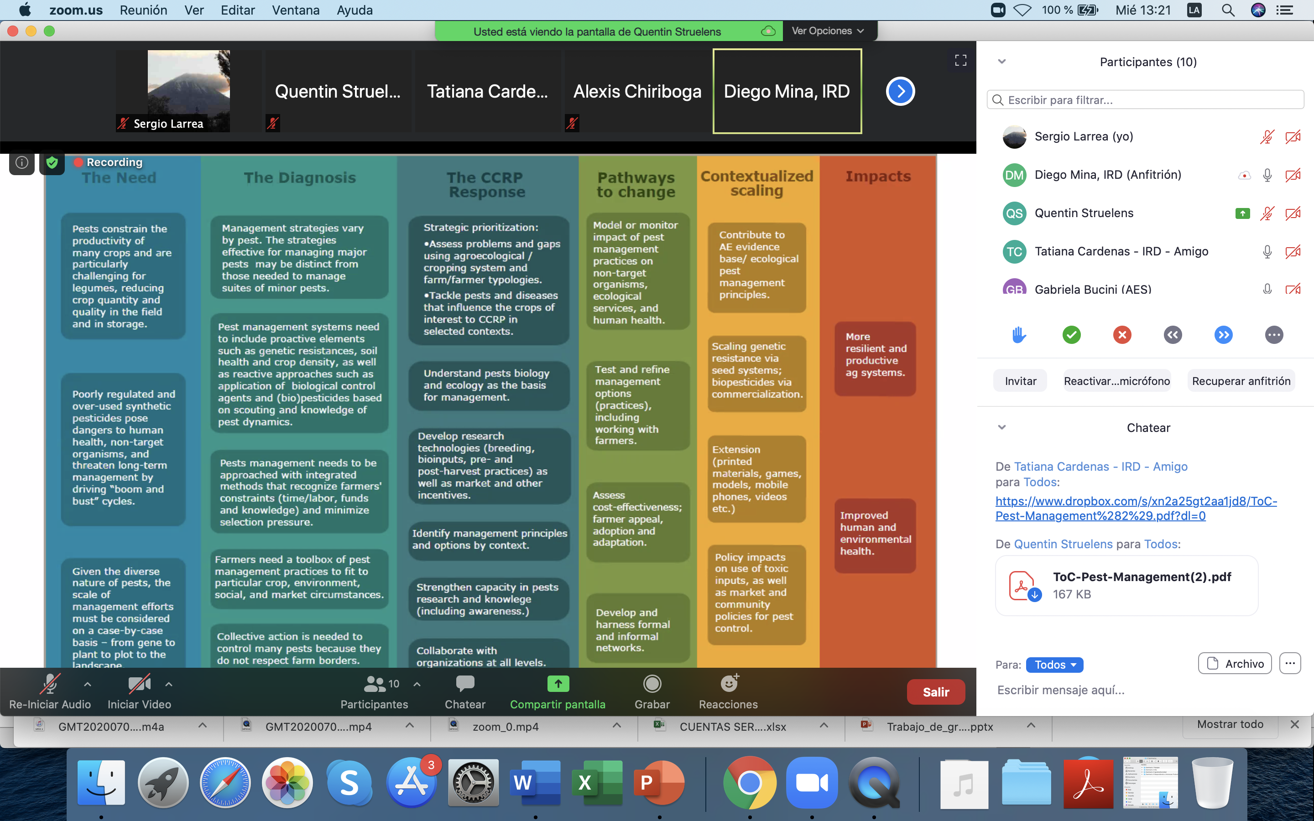The height and width of the screenshot is (821, 1314).
Task: Click the green encryption shield icon
Action: click(x=52, y=162)
